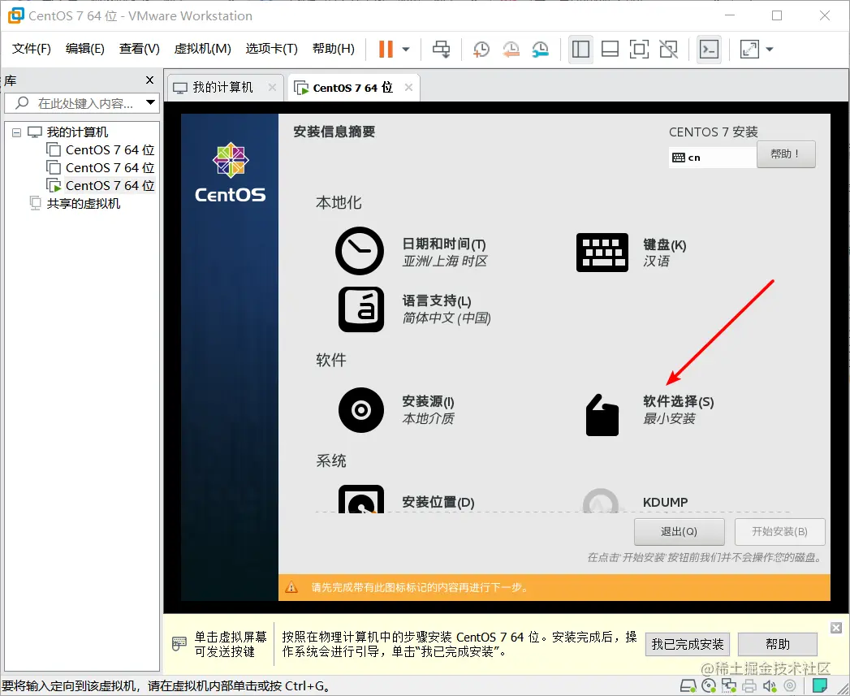Click 我已完成安装 button
The width and height of the screenshot is (850, 696).
[x=688, y=644]
